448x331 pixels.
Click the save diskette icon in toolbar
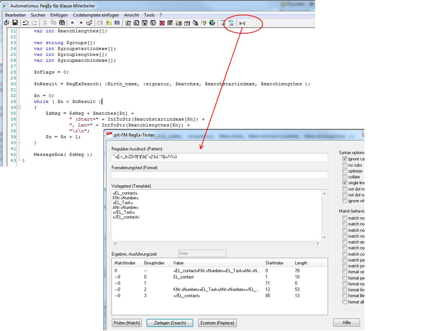[x=15, y=22]
